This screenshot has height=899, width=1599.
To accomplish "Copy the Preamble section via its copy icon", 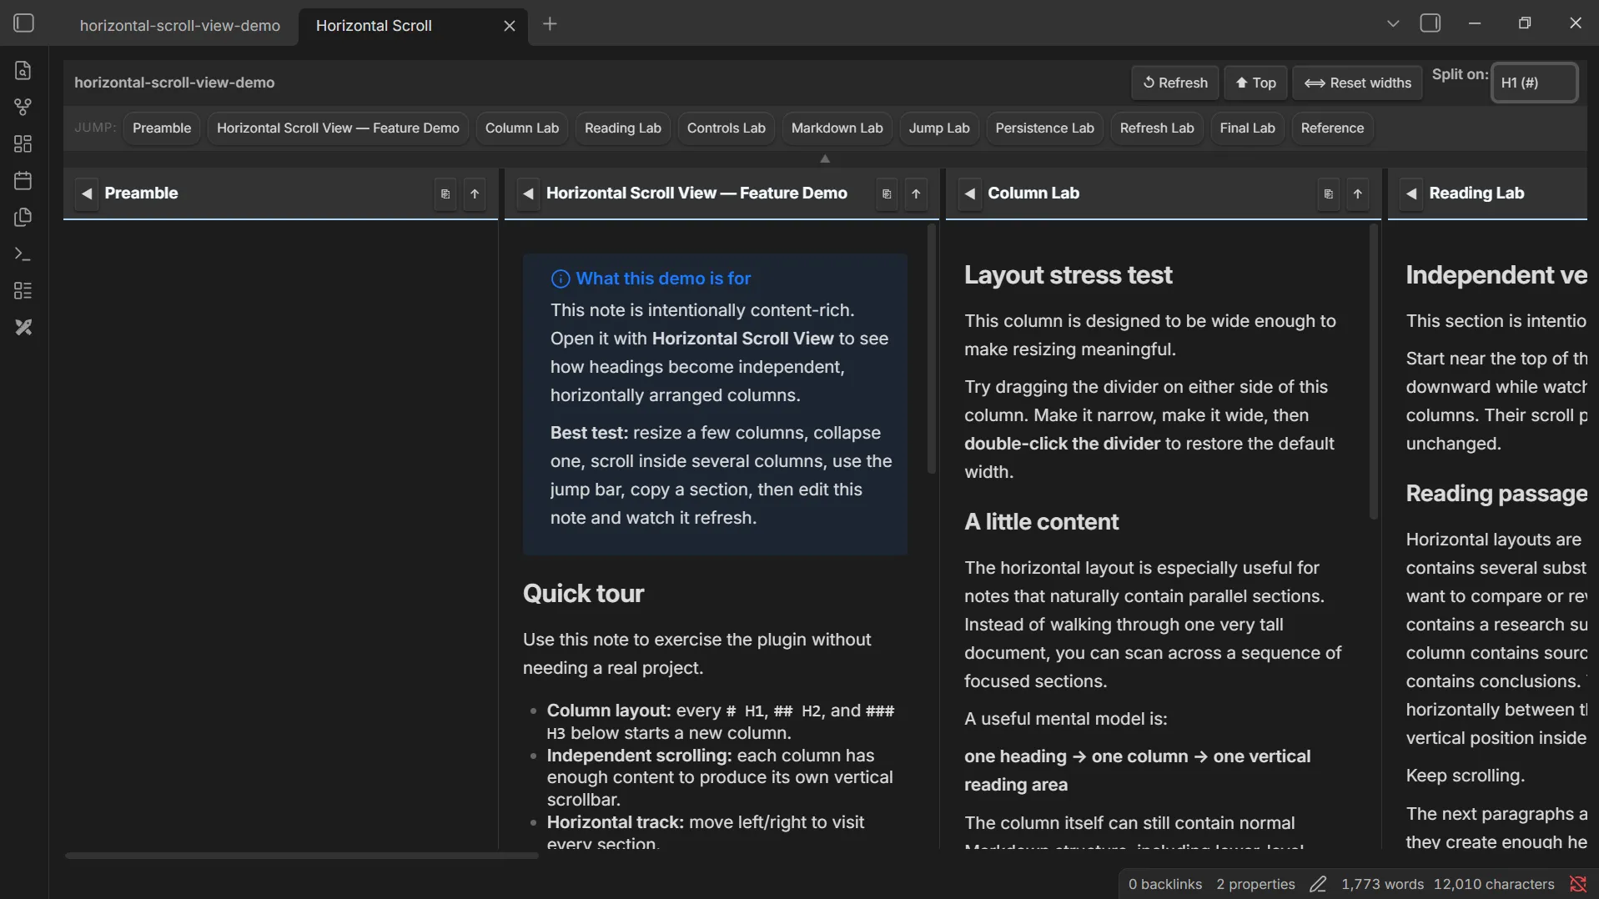I will (x=445, y=193).
